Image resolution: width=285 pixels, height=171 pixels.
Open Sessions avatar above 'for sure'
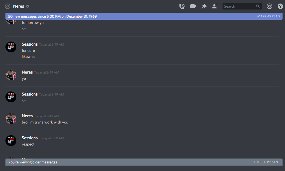[11, 47]
